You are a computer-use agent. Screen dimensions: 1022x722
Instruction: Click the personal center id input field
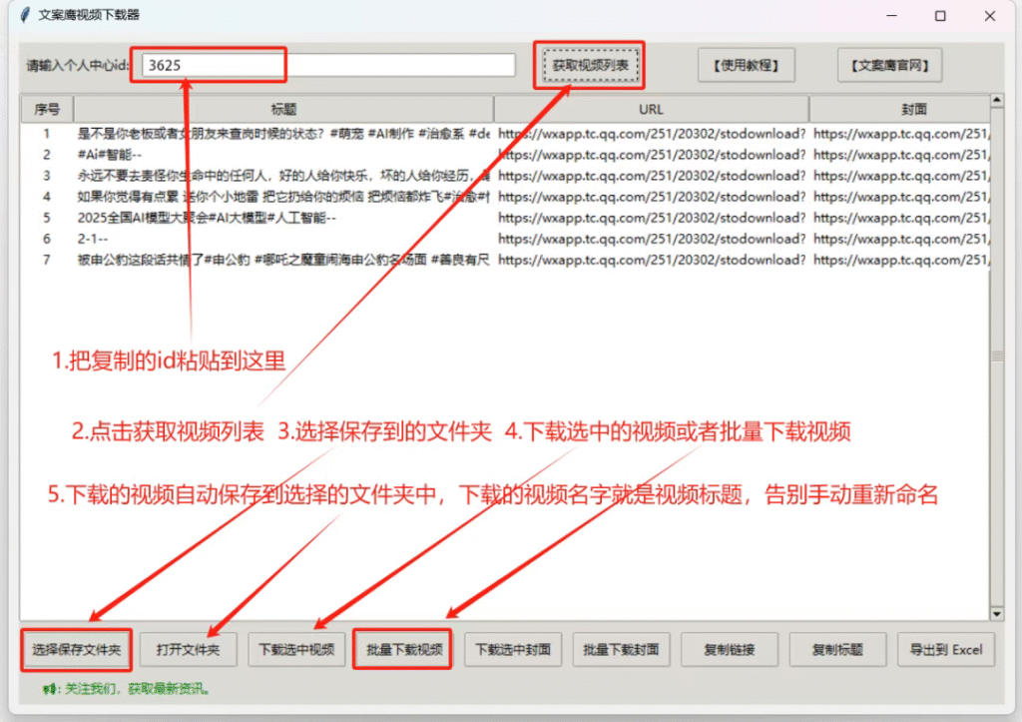[327, 65]
